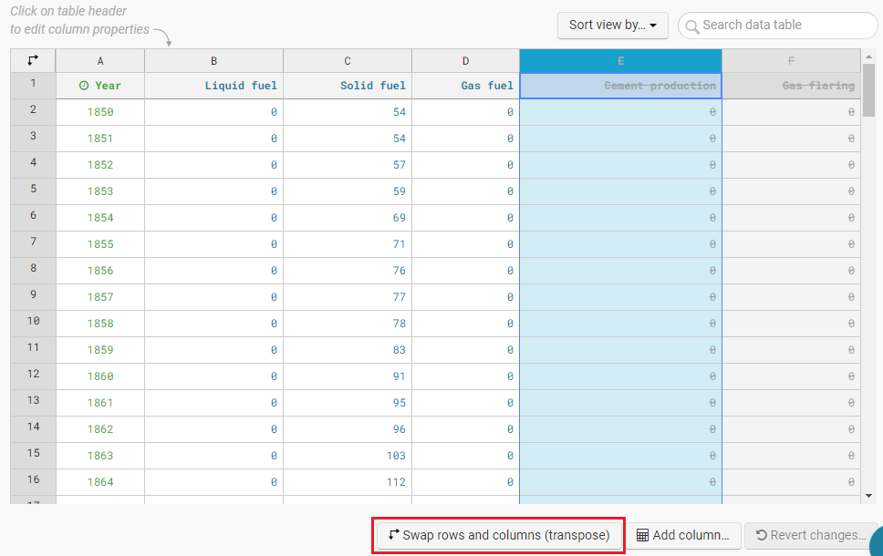Click the magnifier icon in search box
Screen dimensions: 883x556
click(x=691, y=26)
